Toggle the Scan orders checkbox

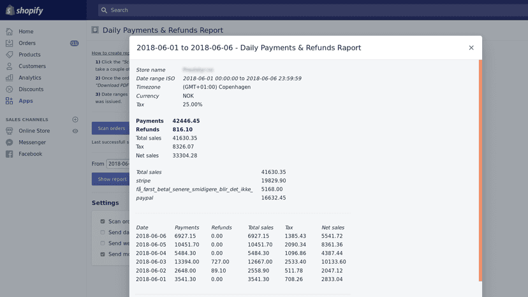tap(103, 222)
